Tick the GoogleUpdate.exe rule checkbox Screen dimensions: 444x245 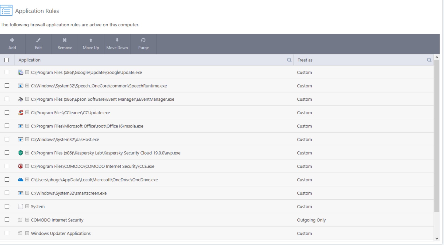7,72
